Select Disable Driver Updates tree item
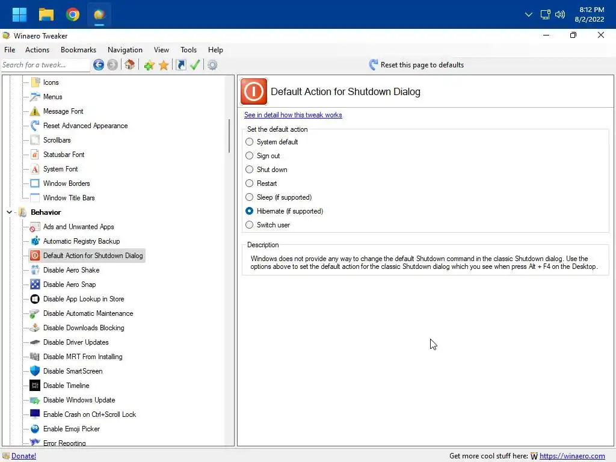 [76, 342]
